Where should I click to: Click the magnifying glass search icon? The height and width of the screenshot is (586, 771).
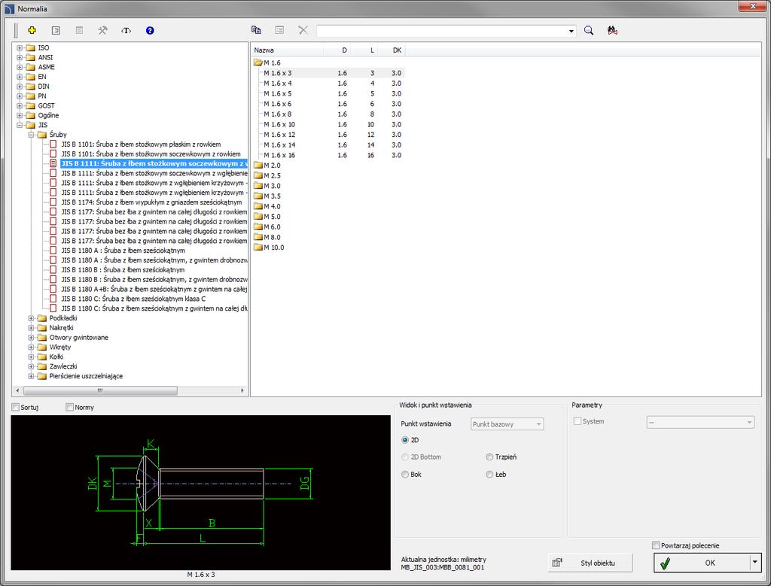(589, 30)
